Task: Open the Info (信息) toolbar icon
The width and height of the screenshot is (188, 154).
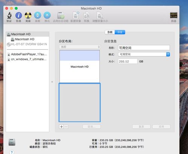Action: click(x=18, y=15)
